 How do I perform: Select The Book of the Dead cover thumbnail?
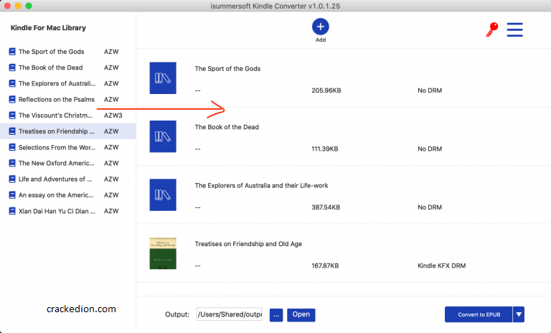163,136
